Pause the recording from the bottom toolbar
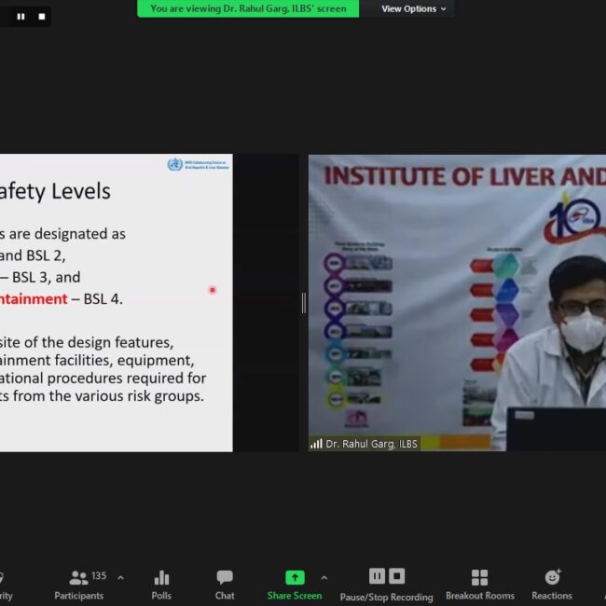Screen dimensions: 606x606 (x=377, y=576)
